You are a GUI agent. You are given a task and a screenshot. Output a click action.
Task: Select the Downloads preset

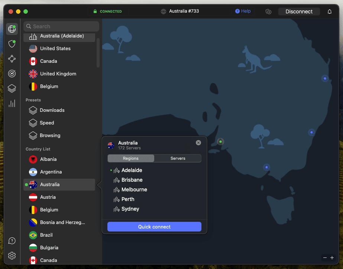pos(59,110)
